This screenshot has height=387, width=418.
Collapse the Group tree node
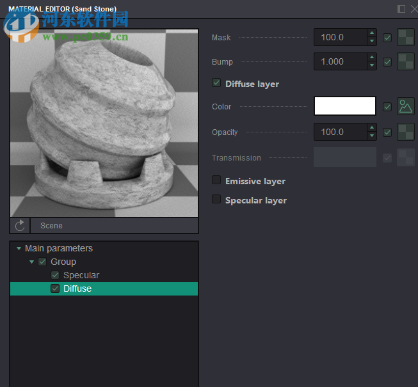click(x=32, y=262)
